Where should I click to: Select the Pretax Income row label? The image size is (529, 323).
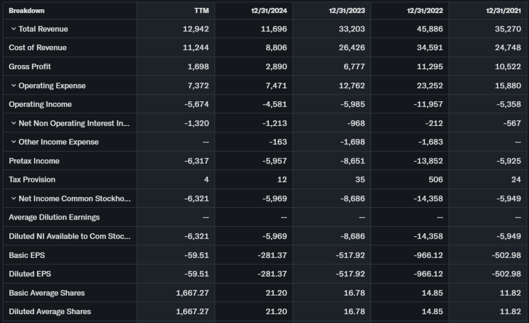click(x=34, y=161)
